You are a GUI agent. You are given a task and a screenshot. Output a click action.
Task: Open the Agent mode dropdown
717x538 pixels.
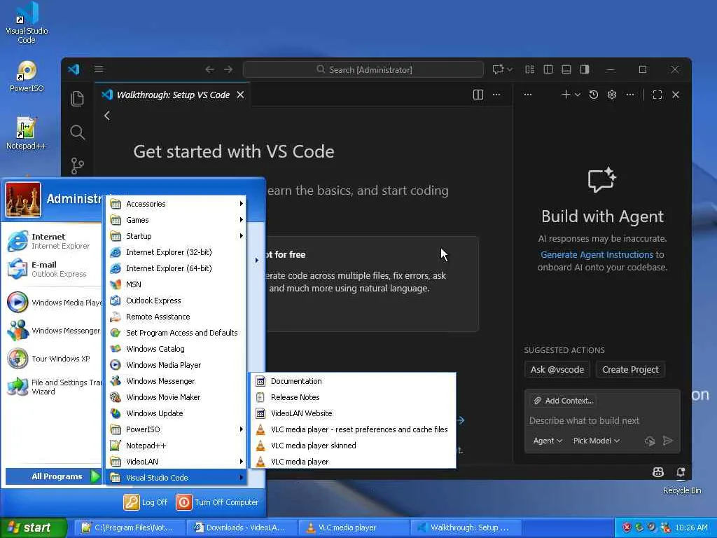click(x=548, y=441)
